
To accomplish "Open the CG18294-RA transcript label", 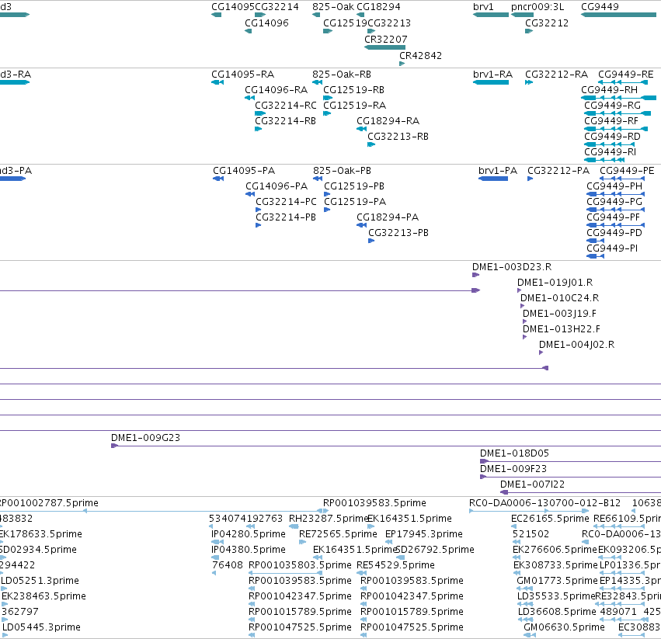I will pos(388,121).
